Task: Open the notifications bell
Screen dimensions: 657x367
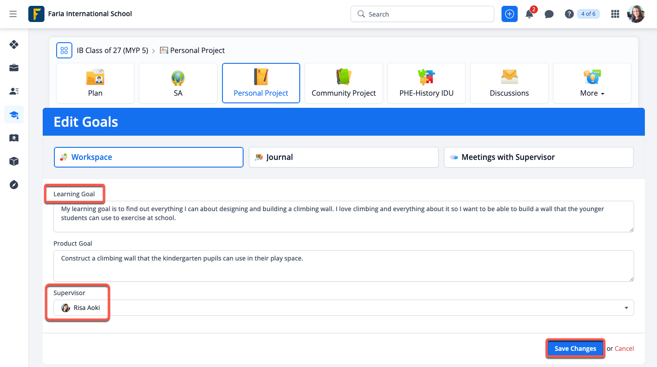Action: (x=529, y=14)
